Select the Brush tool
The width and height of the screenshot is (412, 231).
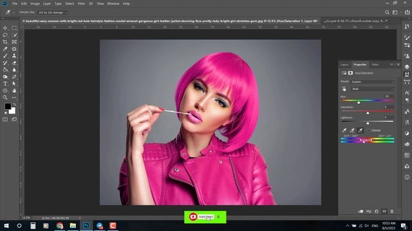(5, 56)
